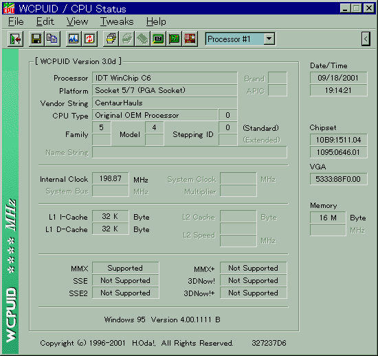
Task: Click the code 327237D6
Action: pyautogui.click(x=269, y=343)
